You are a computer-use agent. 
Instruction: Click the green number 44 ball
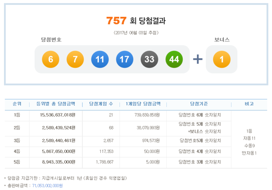pyautogui.click(x=174, y=59)
